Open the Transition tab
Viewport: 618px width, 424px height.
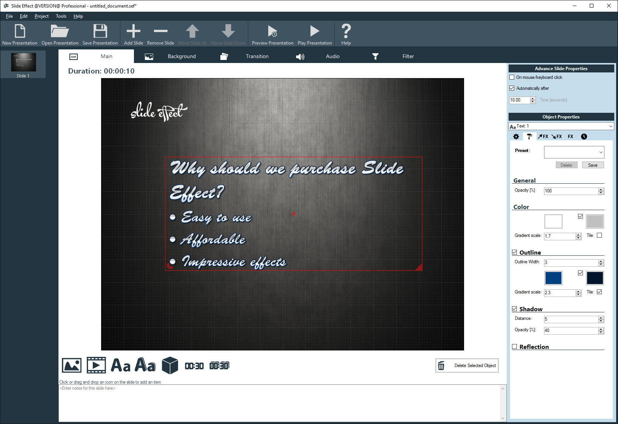pos(257,56)
